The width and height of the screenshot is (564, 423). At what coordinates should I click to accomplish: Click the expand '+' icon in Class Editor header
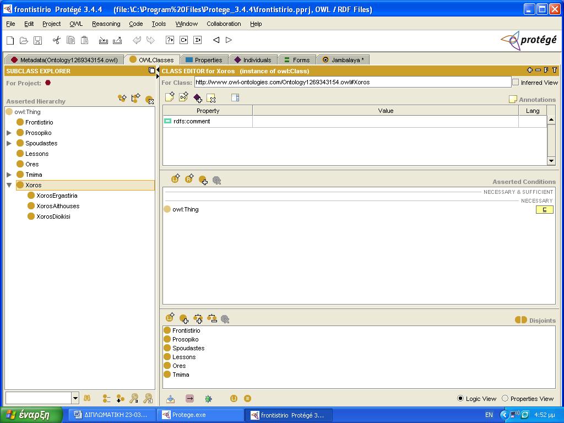[529, 70]
